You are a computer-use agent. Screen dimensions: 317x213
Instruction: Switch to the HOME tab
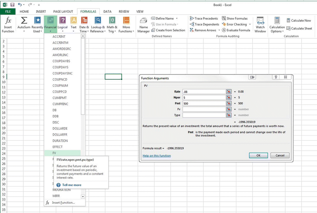(24, 12)
